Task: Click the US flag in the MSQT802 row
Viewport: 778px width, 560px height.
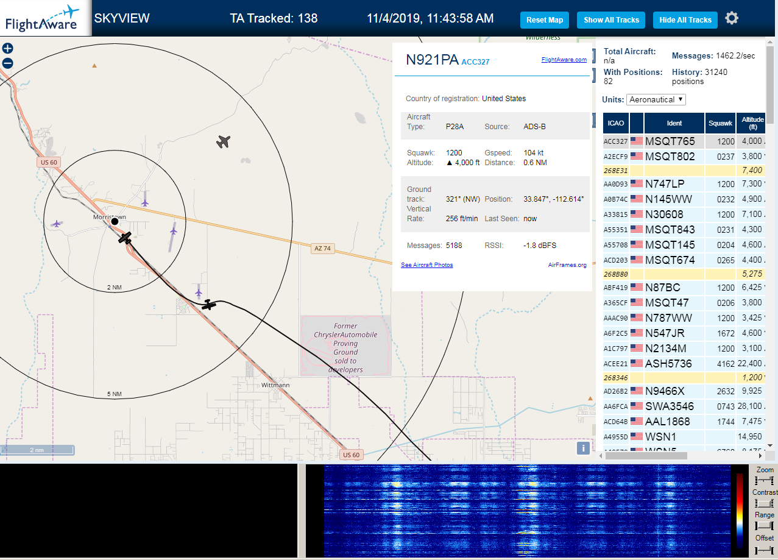Action: [x=637, y=157]
